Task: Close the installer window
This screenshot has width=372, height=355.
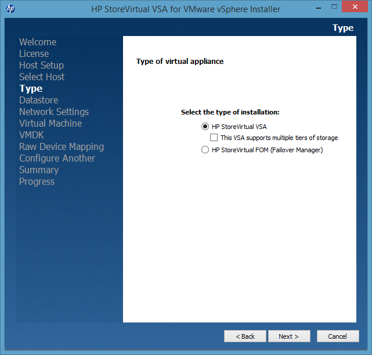Action: pyautogui.click(x=355, y=6)
